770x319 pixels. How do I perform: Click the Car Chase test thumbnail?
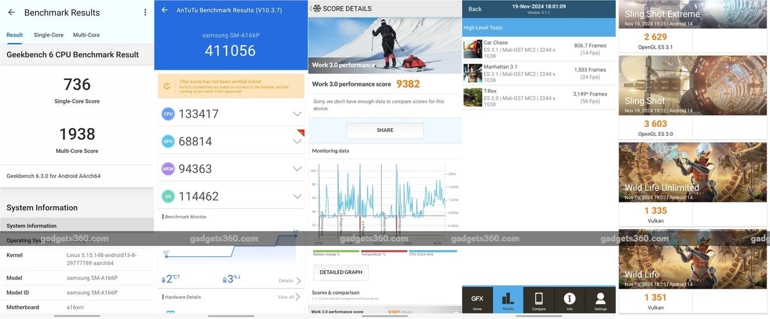tap(473, 49)
